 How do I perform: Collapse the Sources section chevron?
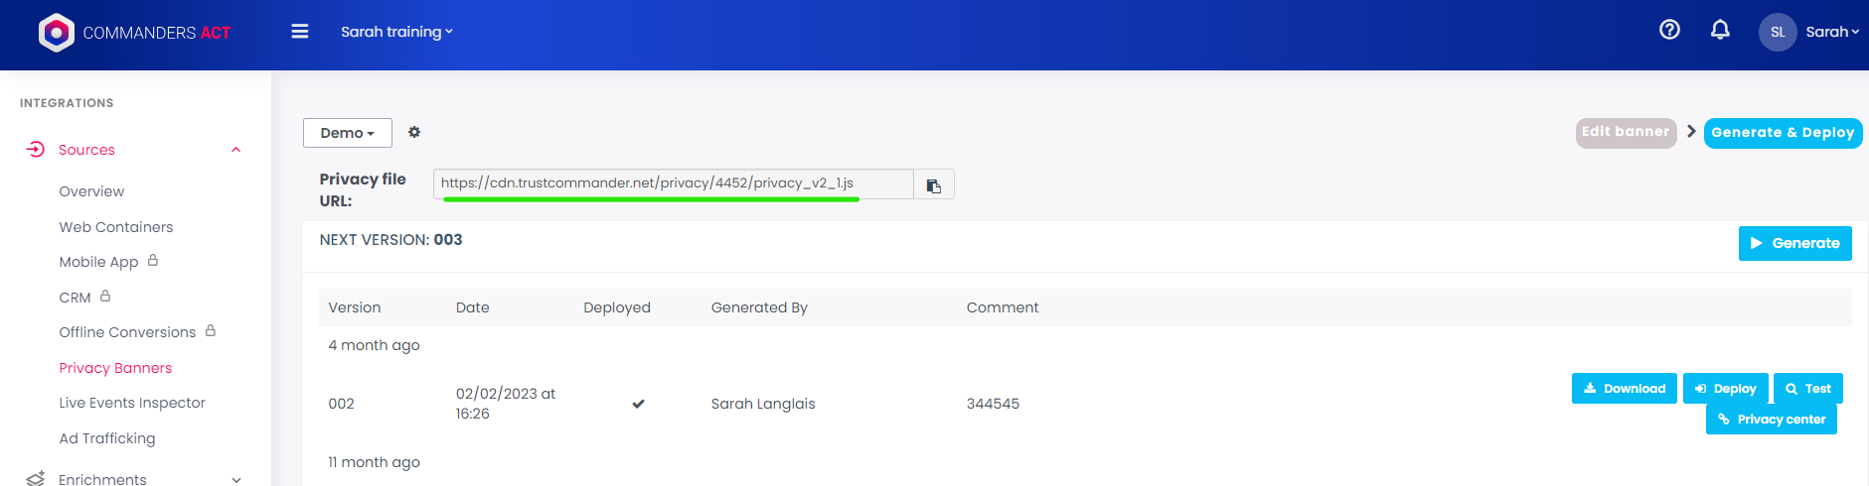(235, 150)
